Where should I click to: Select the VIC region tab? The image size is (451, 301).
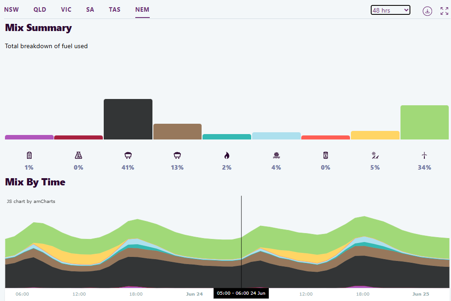click(66, 9)
